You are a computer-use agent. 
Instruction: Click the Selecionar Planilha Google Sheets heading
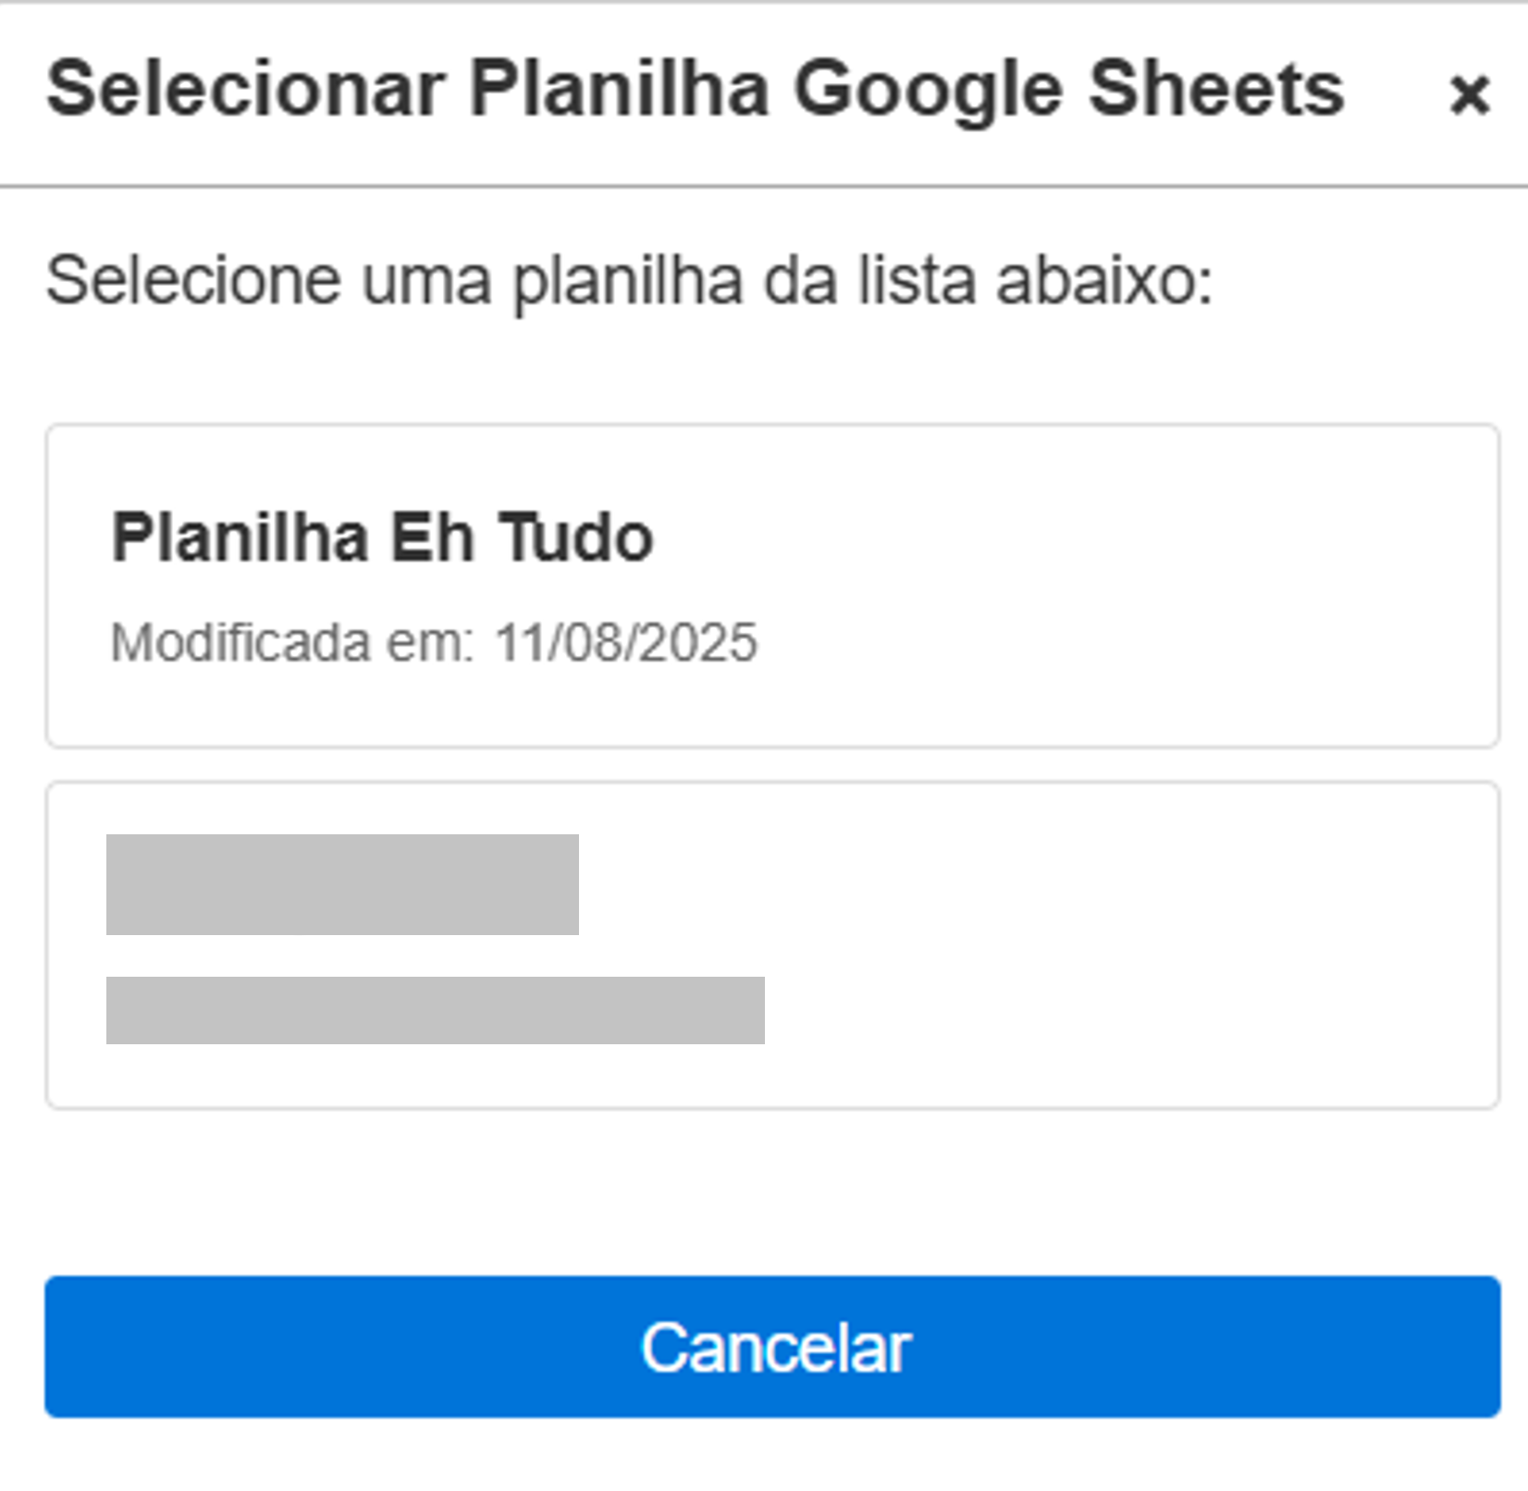pos(694,90)
